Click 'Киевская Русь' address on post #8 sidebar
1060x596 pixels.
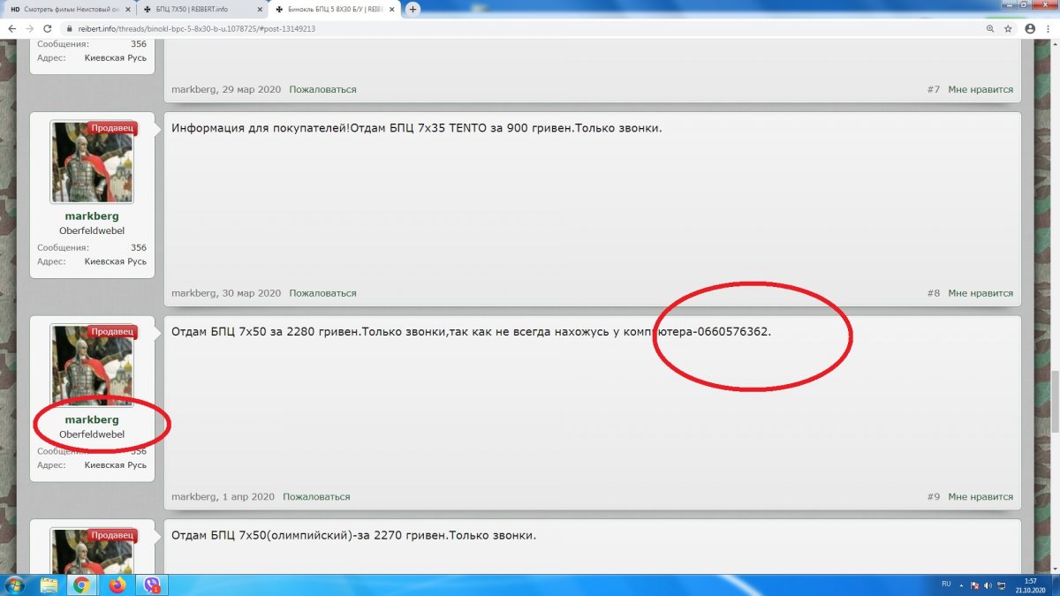(116, 261)
